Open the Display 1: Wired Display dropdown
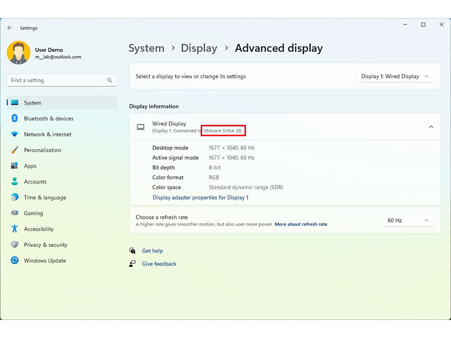Screen dimensions: 451x338 [x=395, y=77]
